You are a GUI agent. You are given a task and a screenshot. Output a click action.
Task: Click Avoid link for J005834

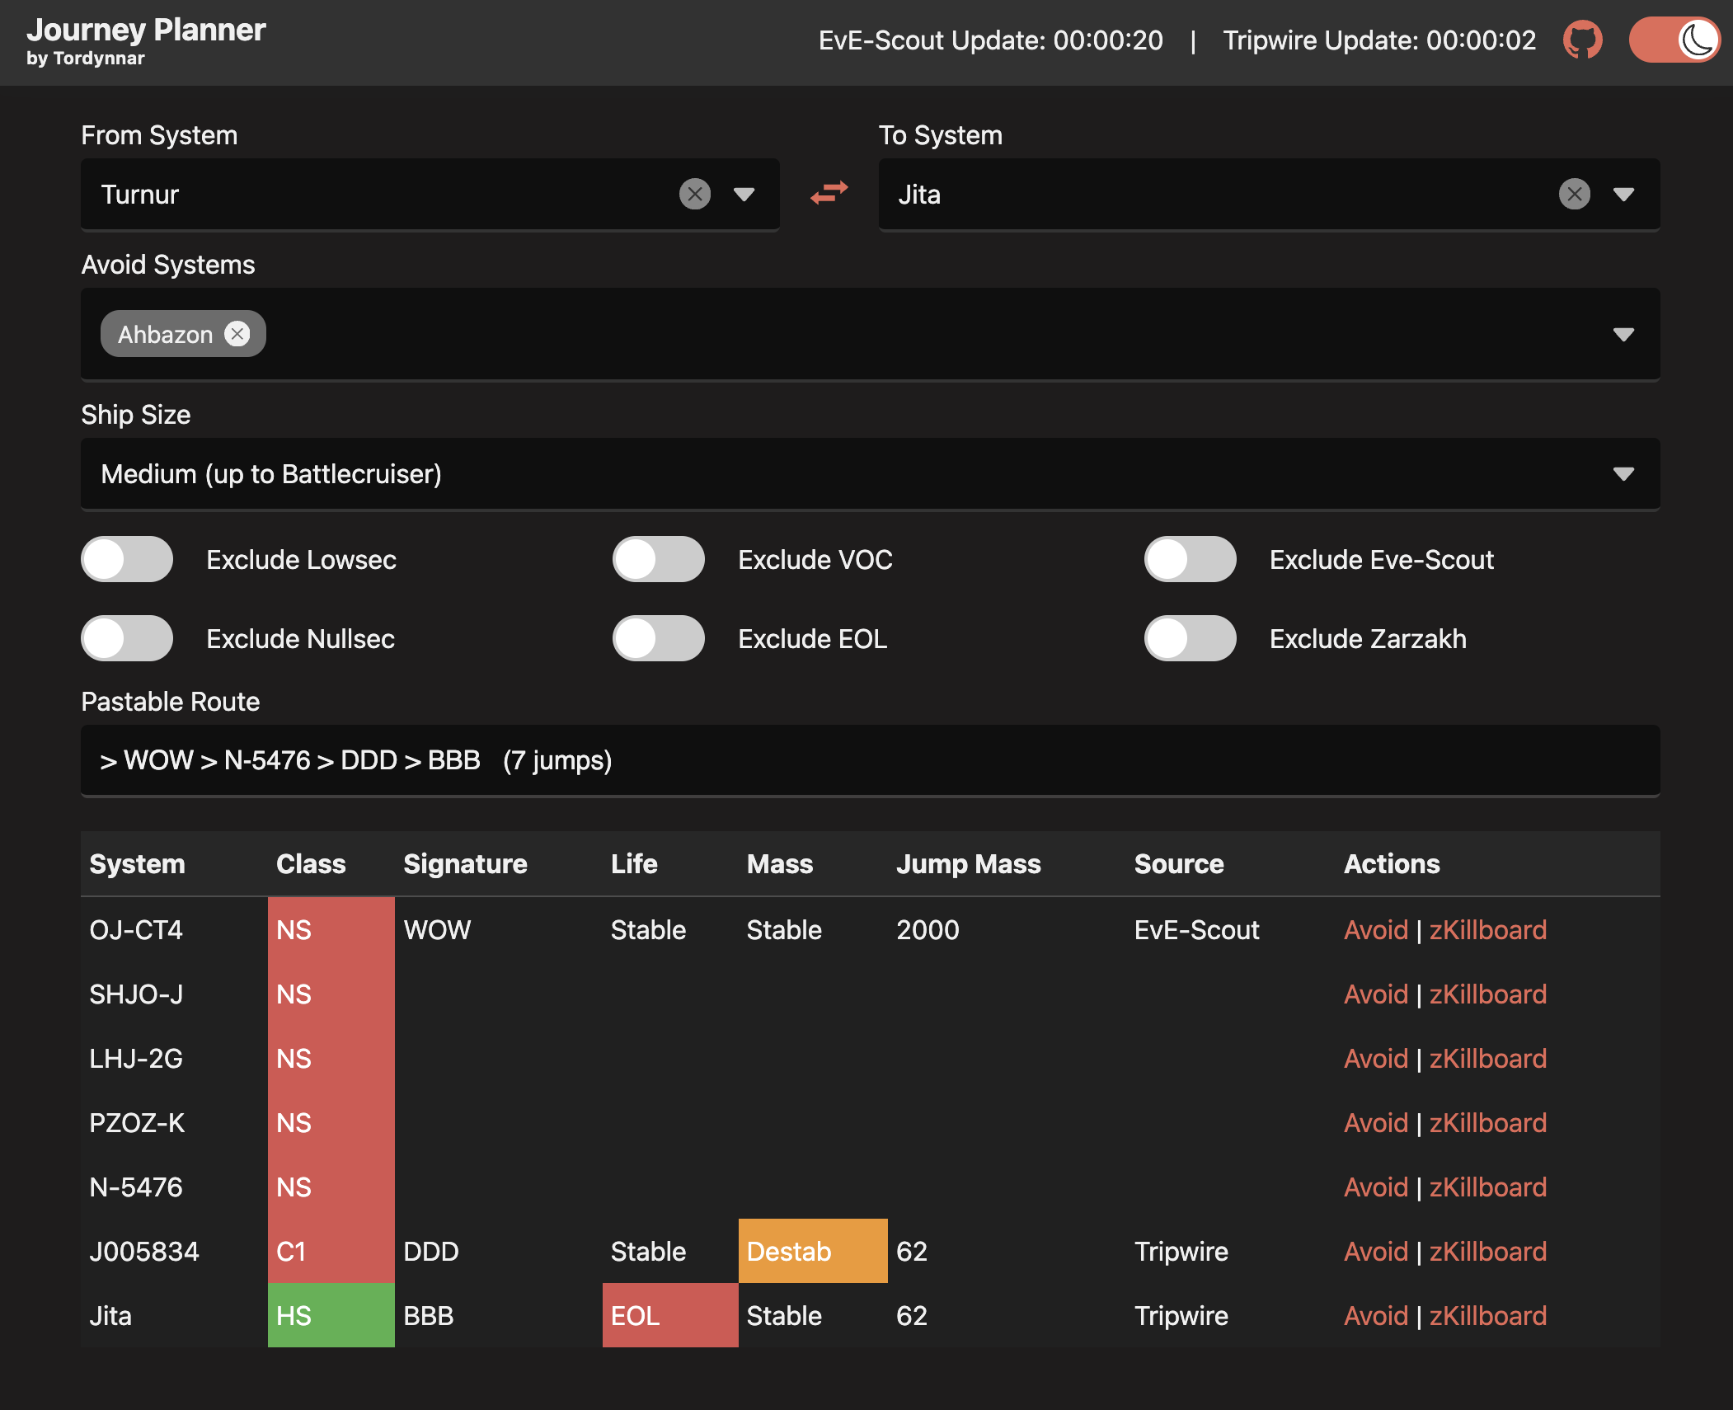[x=1375, y=1252]
